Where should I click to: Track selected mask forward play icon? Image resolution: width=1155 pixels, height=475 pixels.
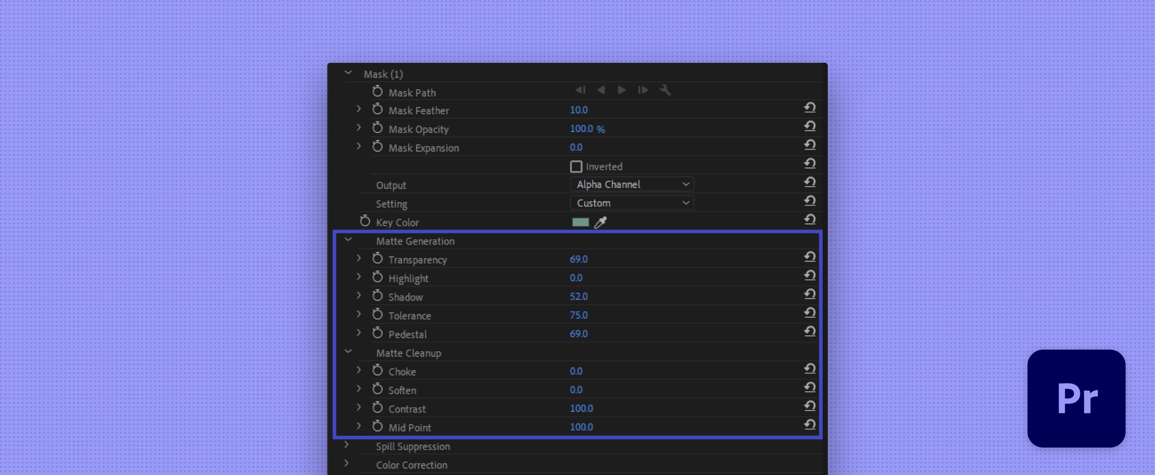pyautogui.click(x=621, y=90)
